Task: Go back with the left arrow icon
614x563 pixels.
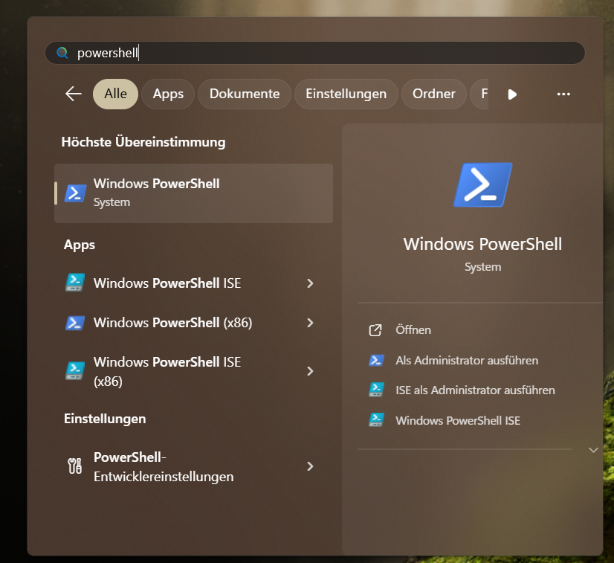Action: coord(74,94)
